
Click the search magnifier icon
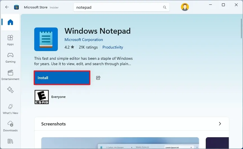coord(165,7)
